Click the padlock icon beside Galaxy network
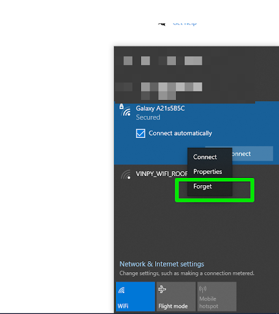Viewport: 279px width, 314px height. (121, 106)
